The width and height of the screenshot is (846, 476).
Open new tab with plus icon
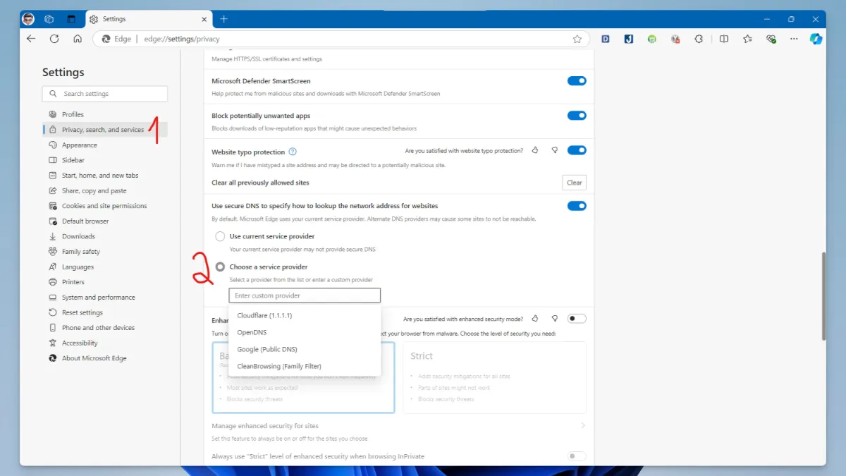point(224,19)
